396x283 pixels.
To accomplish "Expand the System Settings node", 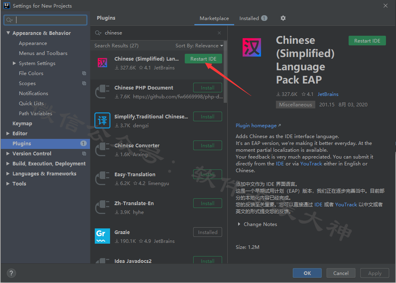I will coord(14,63).
